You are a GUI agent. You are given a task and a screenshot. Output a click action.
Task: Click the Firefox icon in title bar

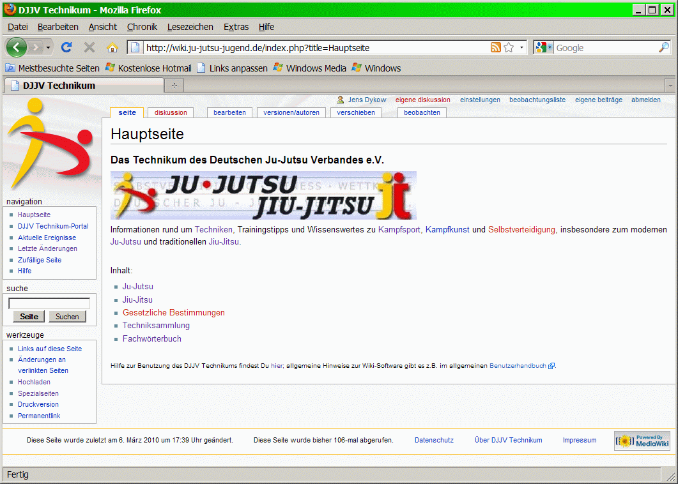point(10,10)
